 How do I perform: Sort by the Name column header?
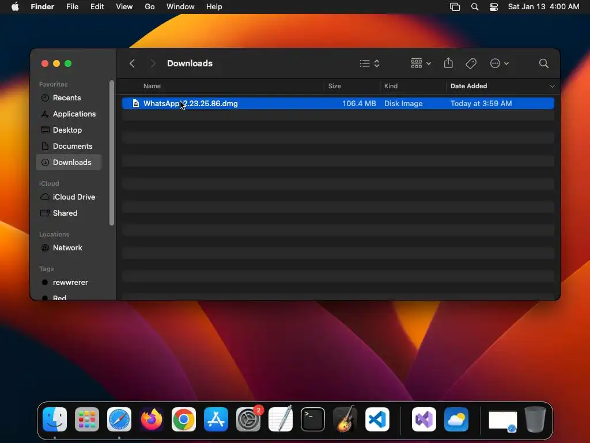coord(152,86)
